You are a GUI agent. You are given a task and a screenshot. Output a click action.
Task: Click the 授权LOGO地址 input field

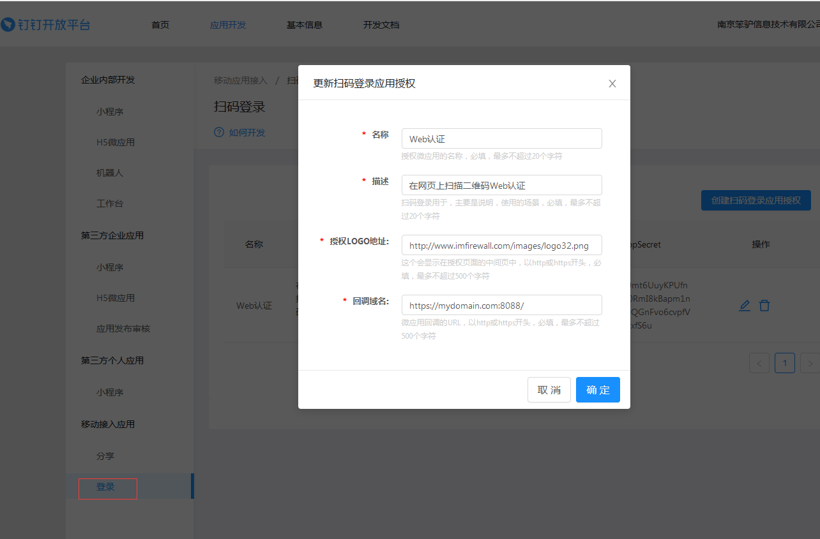click(501, 245)
